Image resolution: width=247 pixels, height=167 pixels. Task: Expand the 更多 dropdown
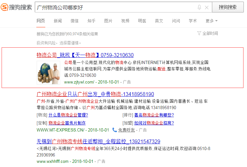(212, 21)
